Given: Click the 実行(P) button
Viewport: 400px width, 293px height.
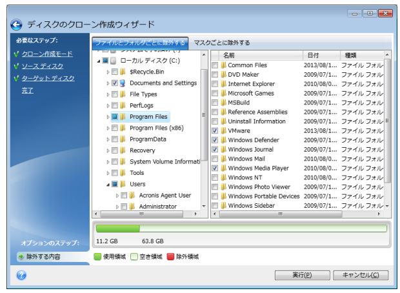Looking at the screenshot, I should pos(303,275).
